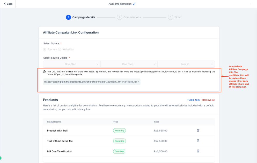The width and height of the screenshot is (257, 163).
Task: Select the INR One Time Product name
Action: pos(60,151)
